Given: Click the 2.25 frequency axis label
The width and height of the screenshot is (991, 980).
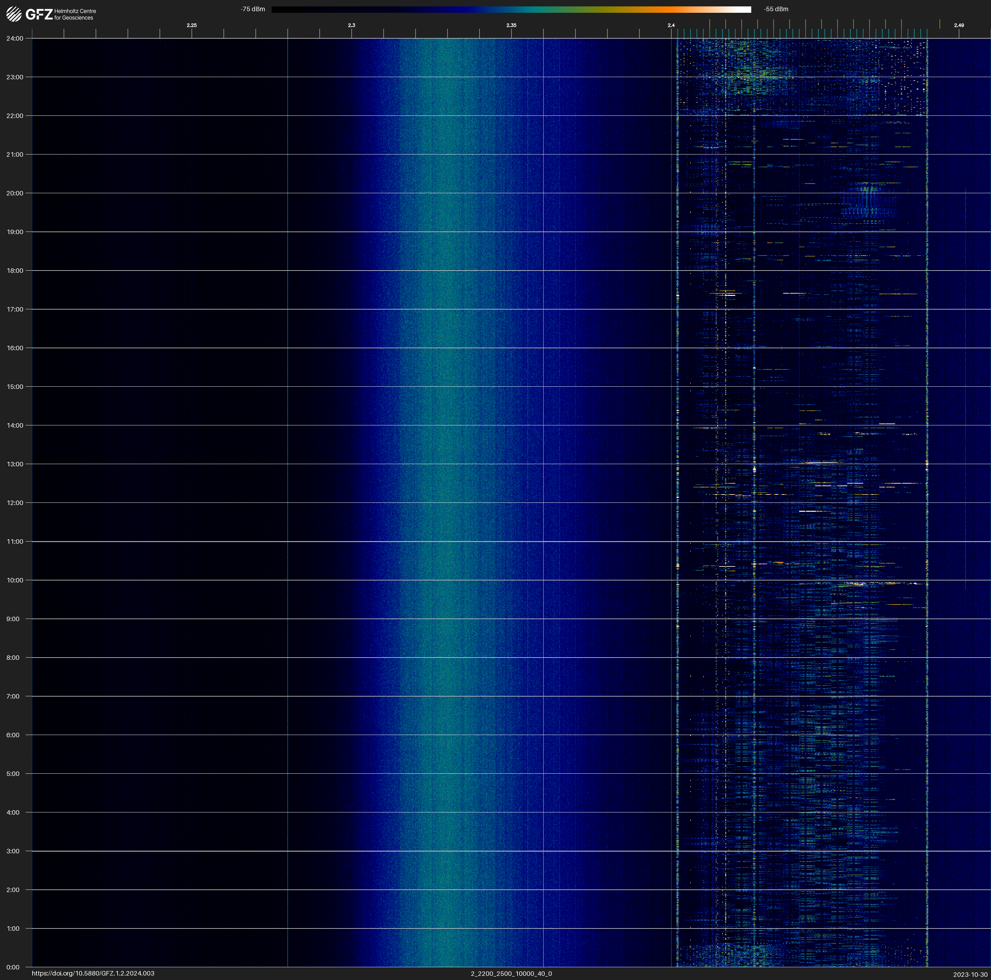Looking at the screenshot, I should [x=191, y=25].
